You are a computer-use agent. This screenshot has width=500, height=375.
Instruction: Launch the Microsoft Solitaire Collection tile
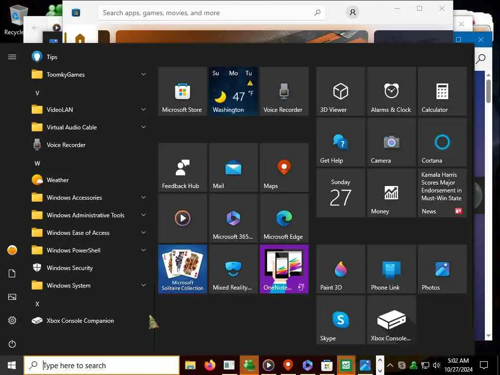[x=183, y=269]
